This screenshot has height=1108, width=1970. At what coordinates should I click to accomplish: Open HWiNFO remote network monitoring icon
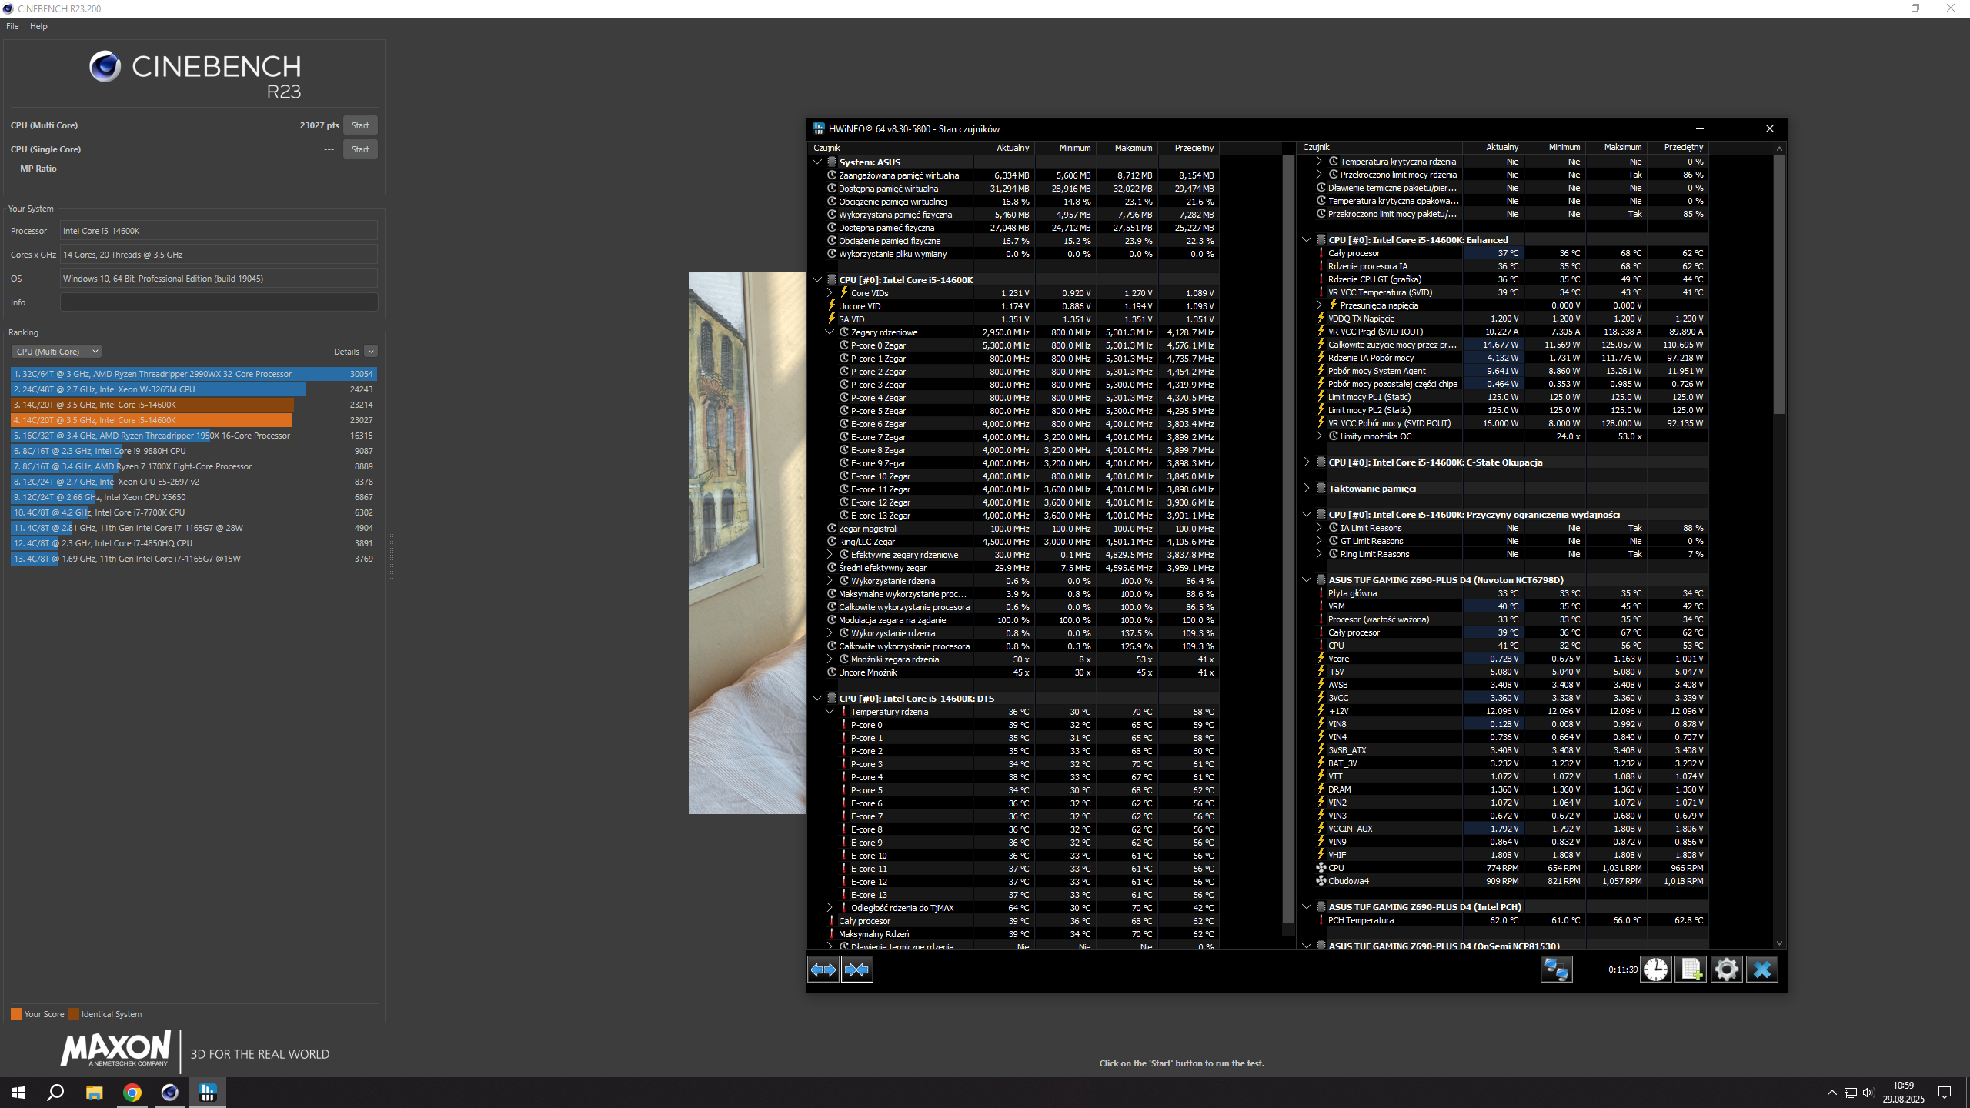coord(1555,969)
